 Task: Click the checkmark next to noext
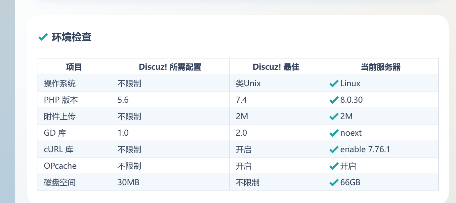[x=334, y=133]
